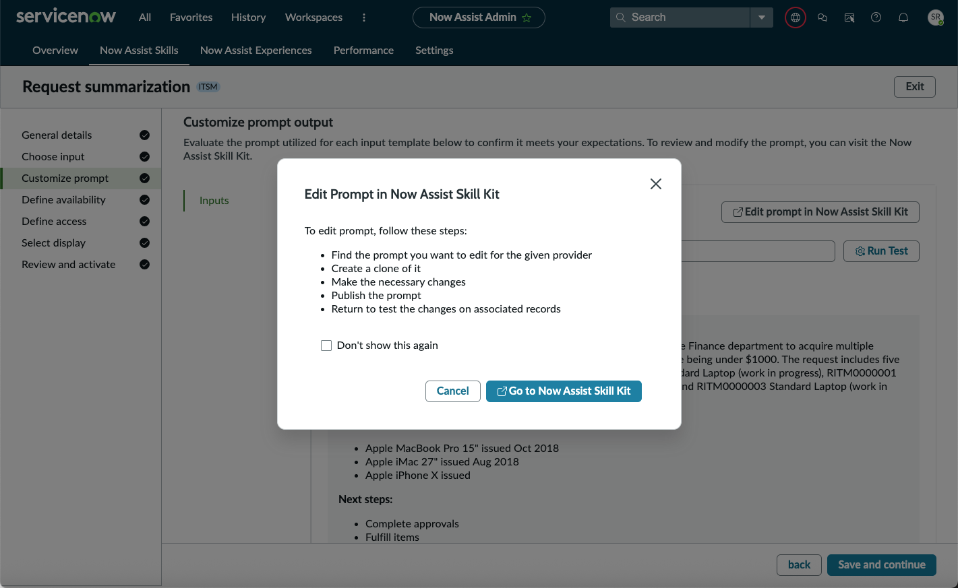Image resolution: width=958 pixels, height=588 pixels.
Task: Select the Review and activate step
Action: pyautogui.click(x=81, y=265)
